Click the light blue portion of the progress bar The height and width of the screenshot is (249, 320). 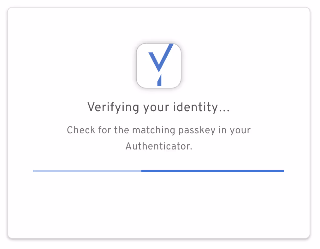tap(87, 171)
